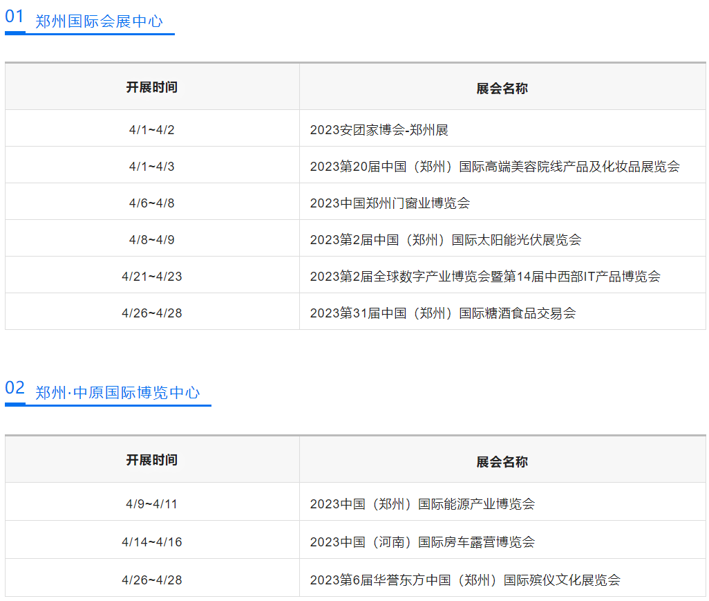
Task: Click the section number 01
Action: [x=14, y=17]
